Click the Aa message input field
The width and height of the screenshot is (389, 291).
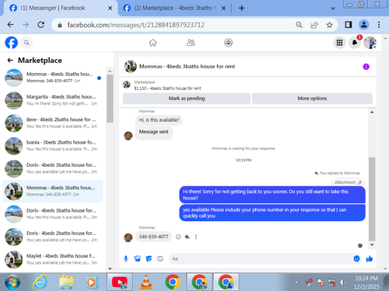261,258
